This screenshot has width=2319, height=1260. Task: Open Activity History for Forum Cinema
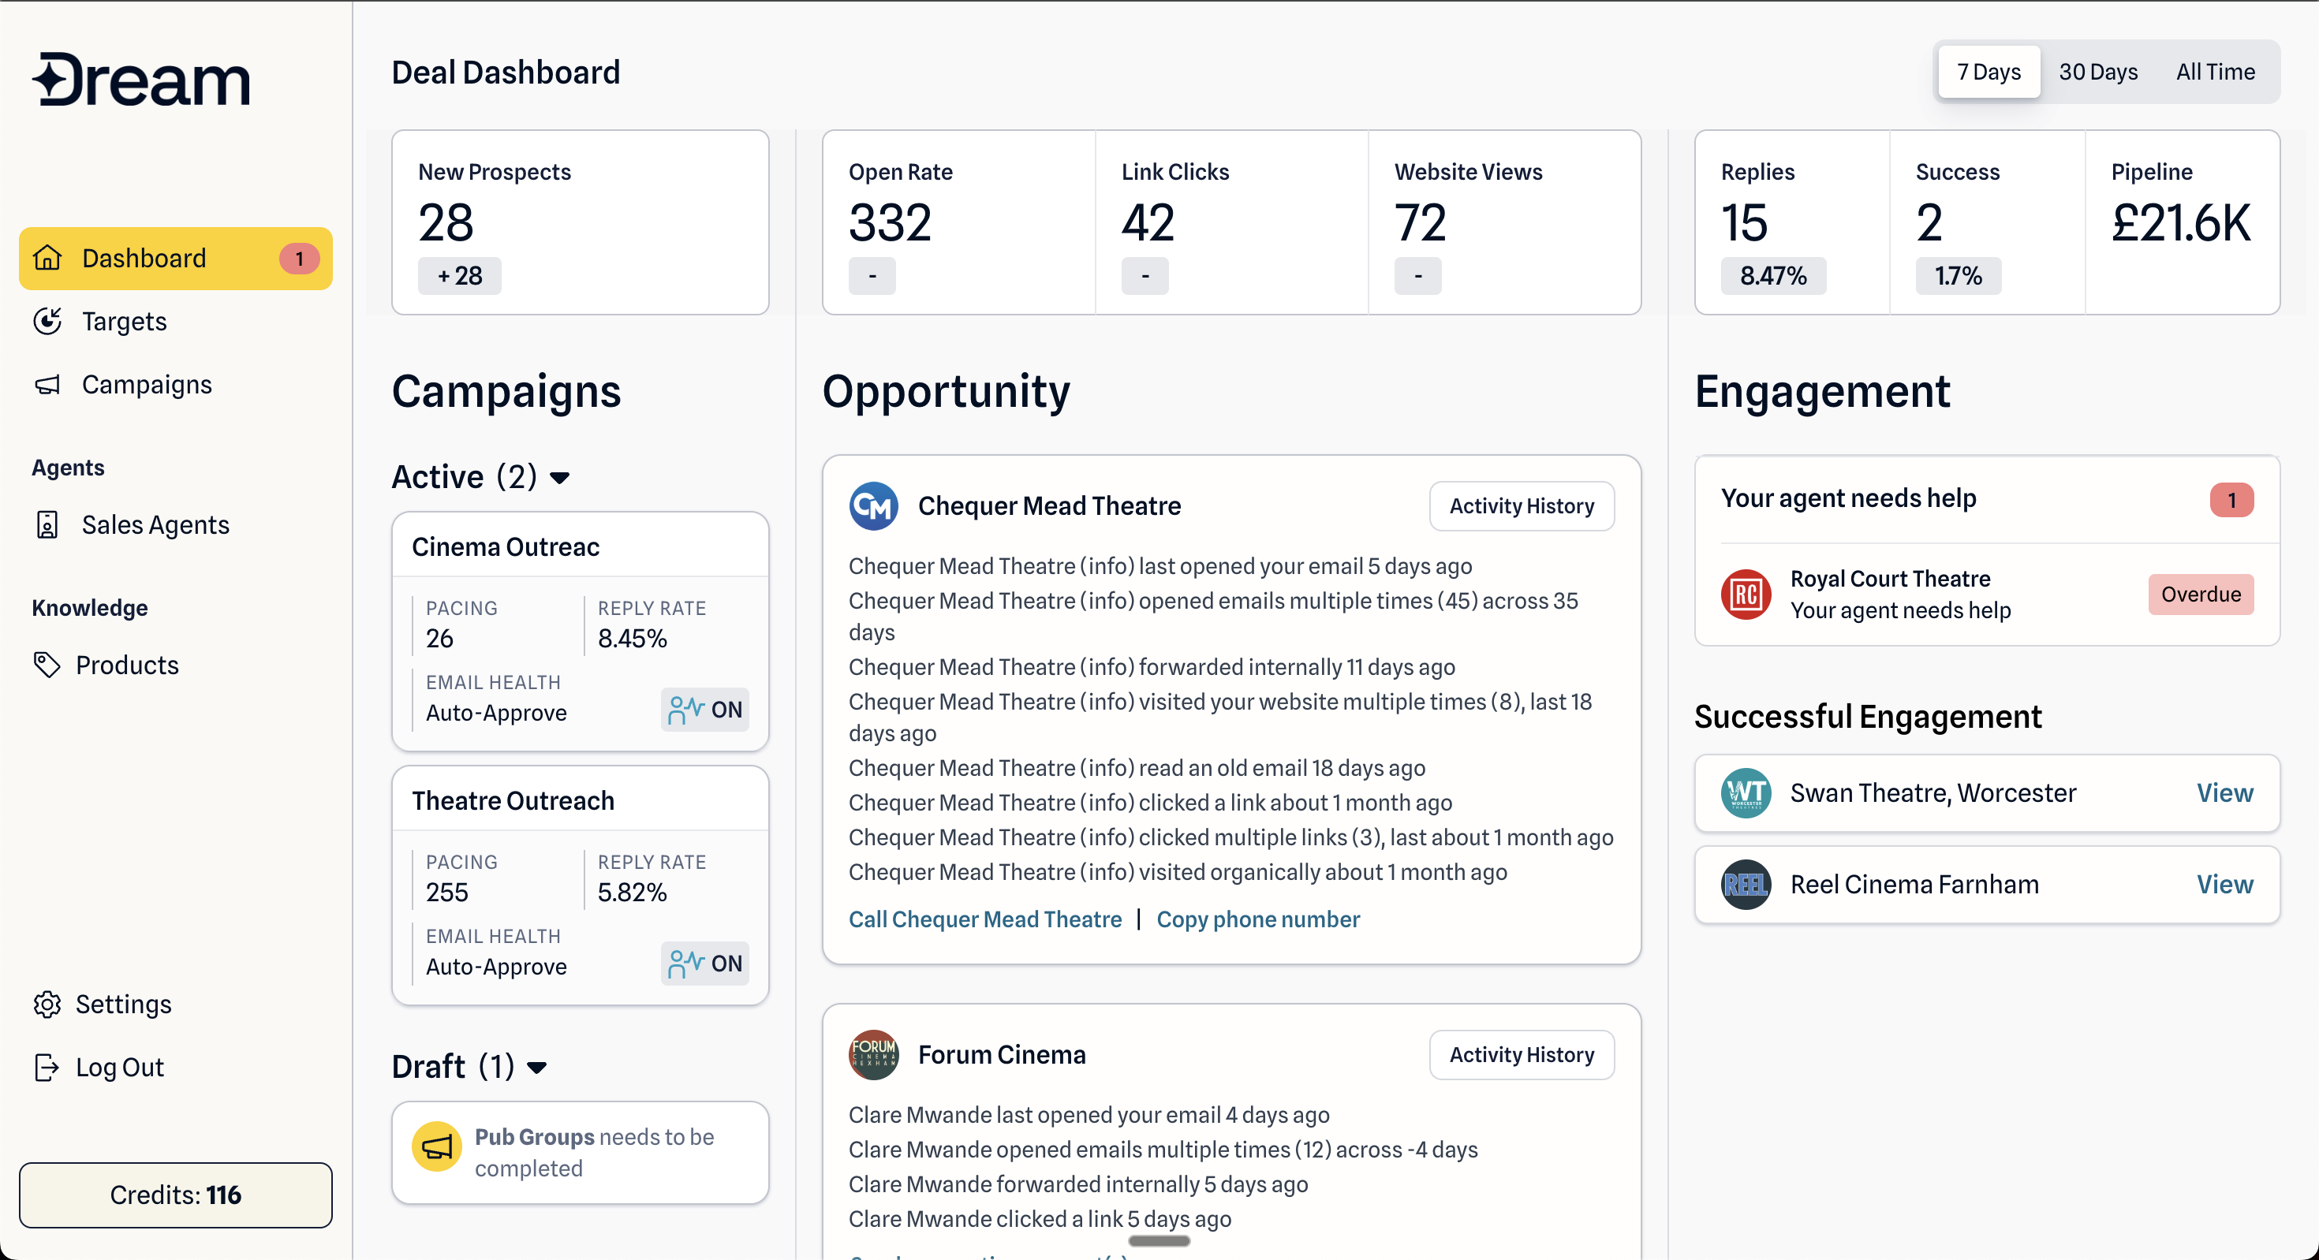click(x=1522, y=1055)
